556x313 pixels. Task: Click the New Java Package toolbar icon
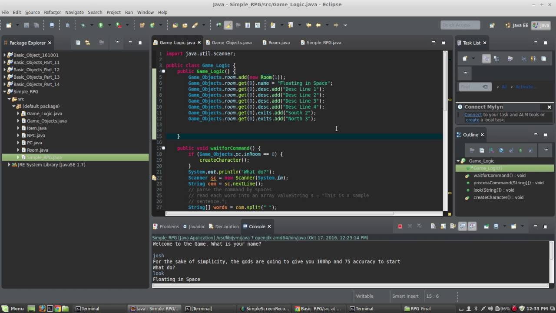142,25
